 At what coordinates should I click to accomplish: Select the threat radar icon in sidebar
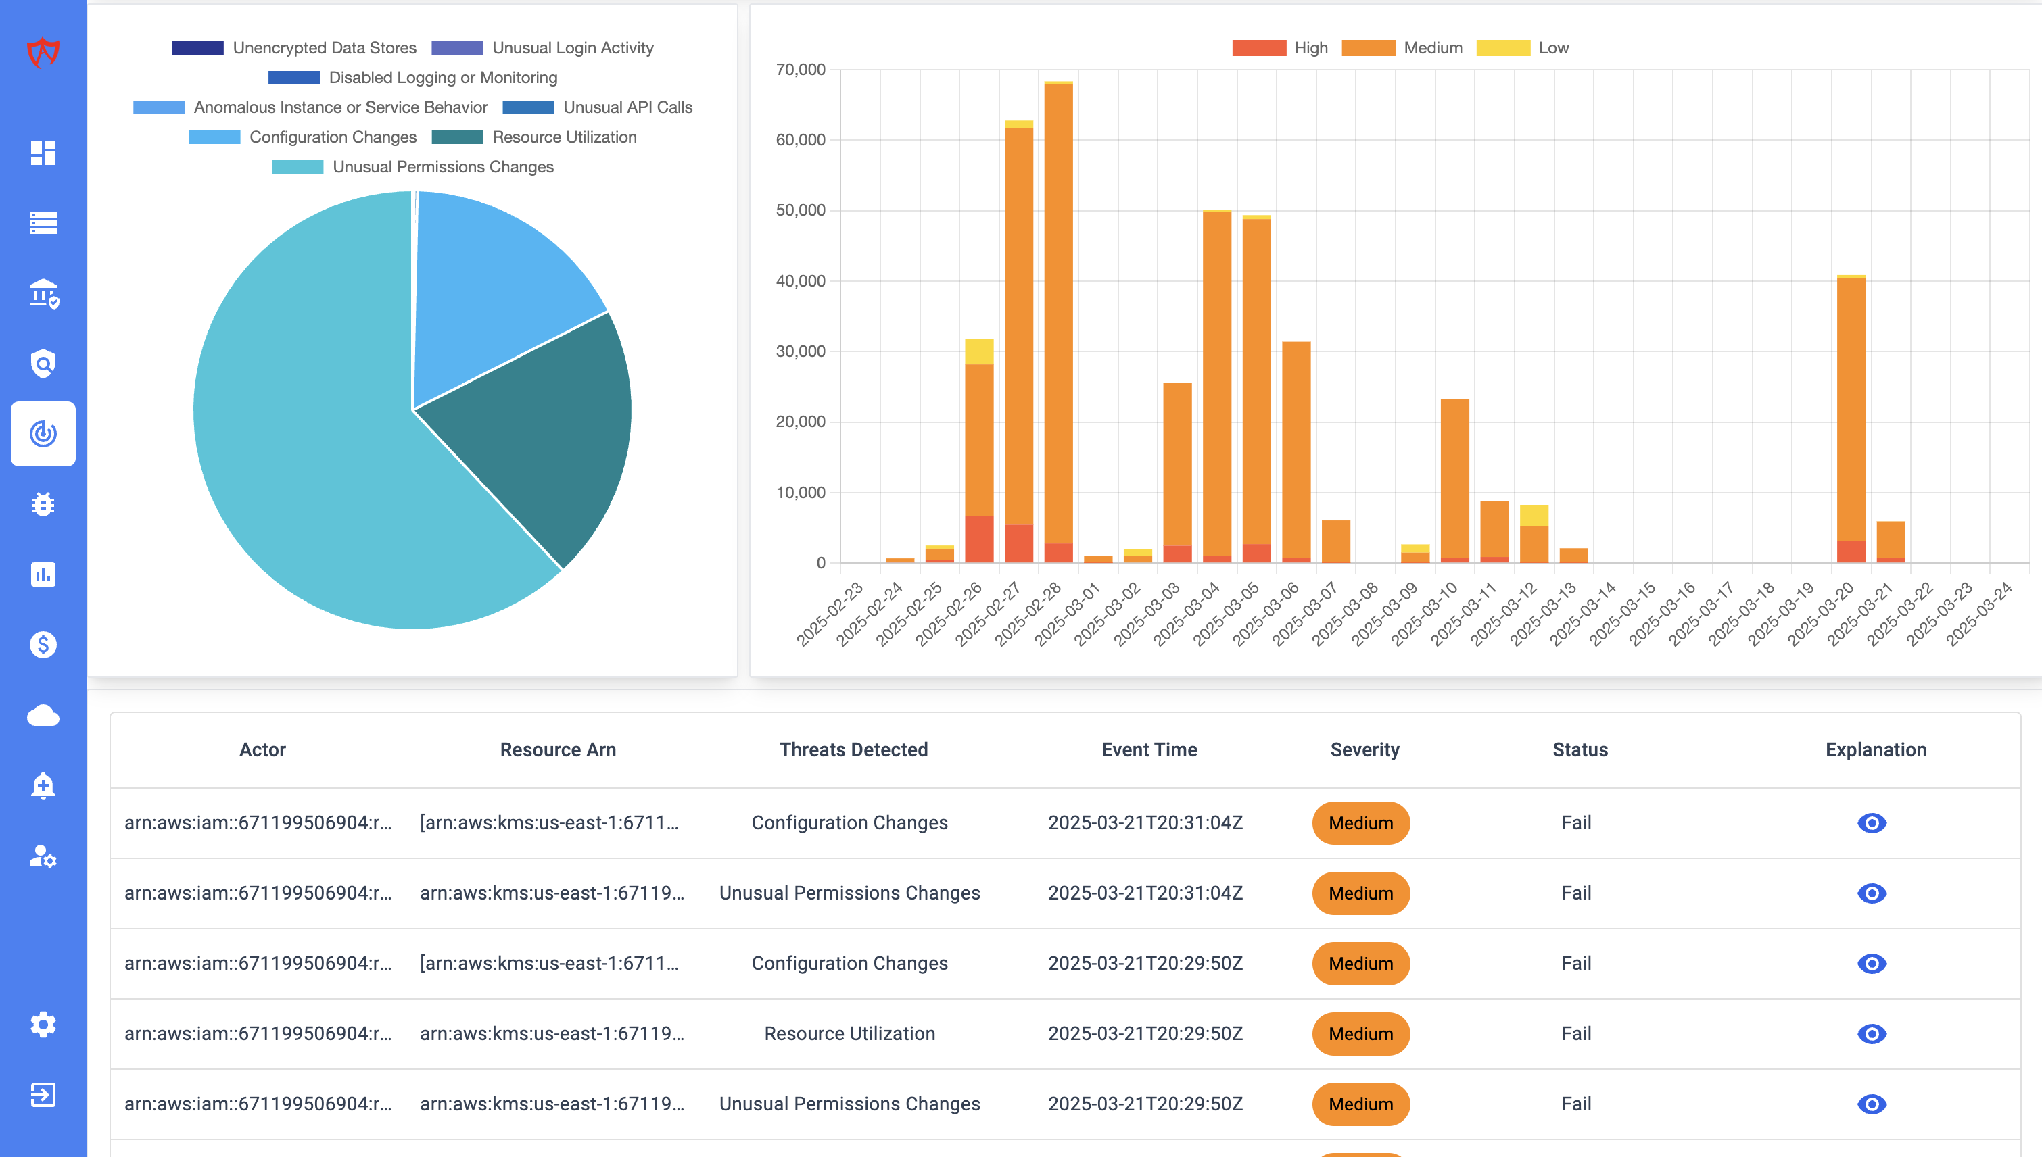43,434
